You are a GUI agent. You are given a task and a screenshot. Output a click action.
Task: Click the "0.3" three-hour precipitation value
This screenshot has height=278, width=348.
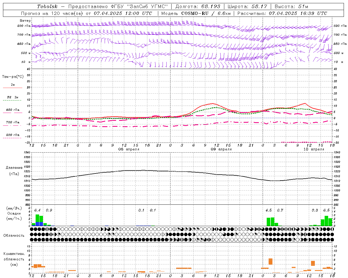click(315, 210)
